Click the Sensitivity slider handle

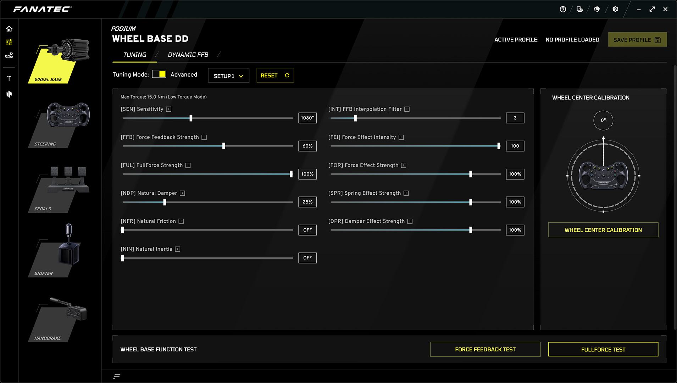[x=191, y=118]
